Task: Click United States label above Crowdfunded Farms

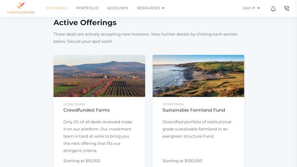Action: tap(74, 104)
